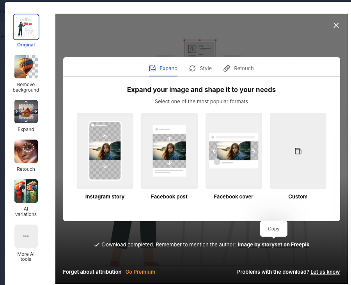351x285 pixels.
Task: Click the More AI tools label
Action: pyautogui.click(x=26, y=257)
